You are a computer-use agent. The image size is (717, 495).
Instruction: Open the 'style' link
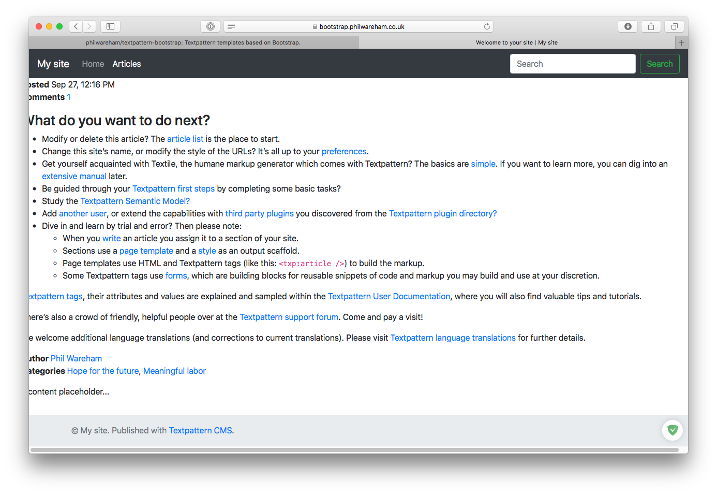point(207,251)
